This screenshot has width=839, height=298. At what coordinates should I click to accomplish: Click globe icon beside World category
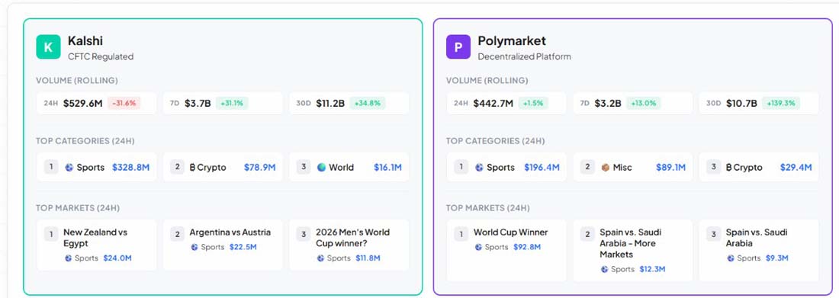(x=321, y=168)
